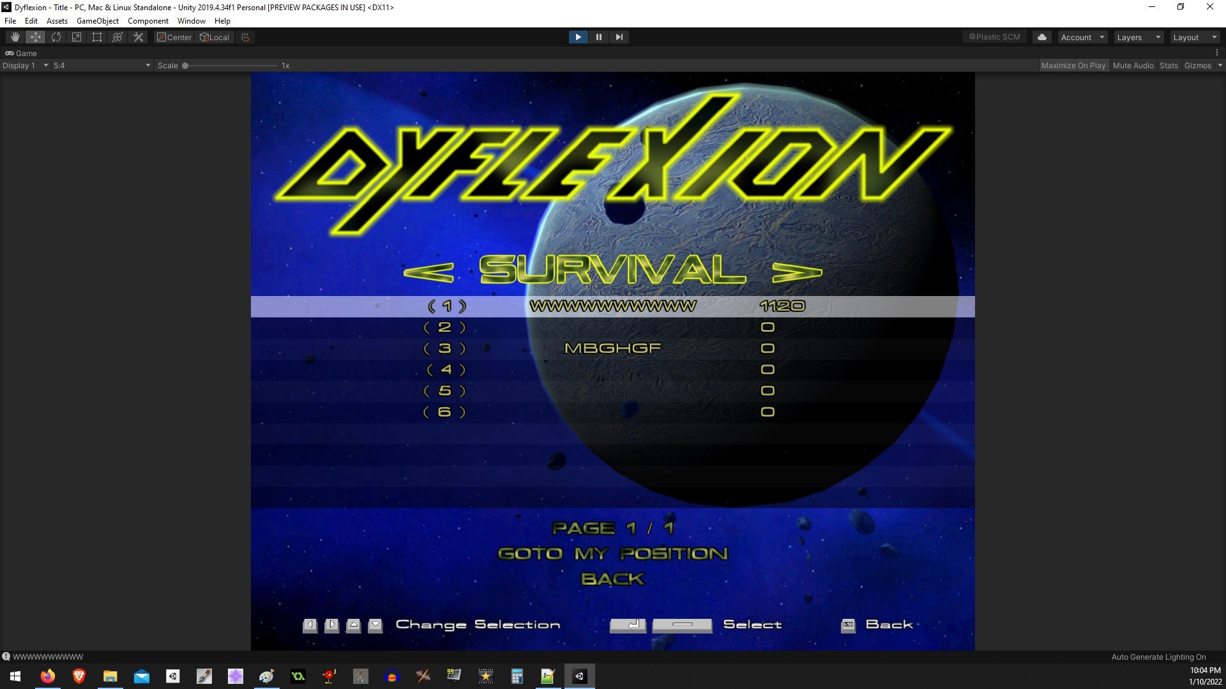Open Calculator from taskbar

pyautogui.click(x=517, y=676)
